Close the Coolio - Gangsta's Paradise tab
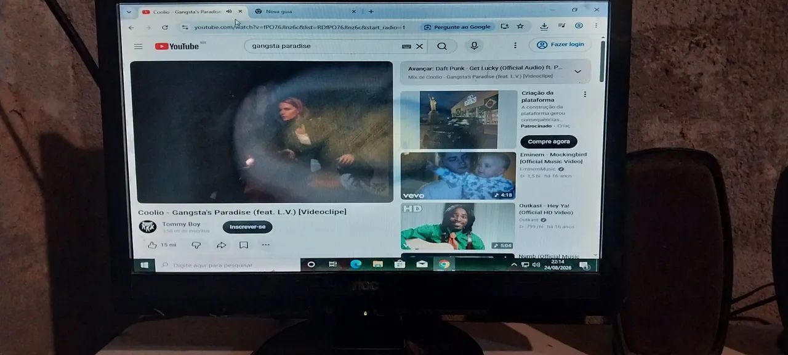The height and width of the screenshot is (355, 788). 240,11
